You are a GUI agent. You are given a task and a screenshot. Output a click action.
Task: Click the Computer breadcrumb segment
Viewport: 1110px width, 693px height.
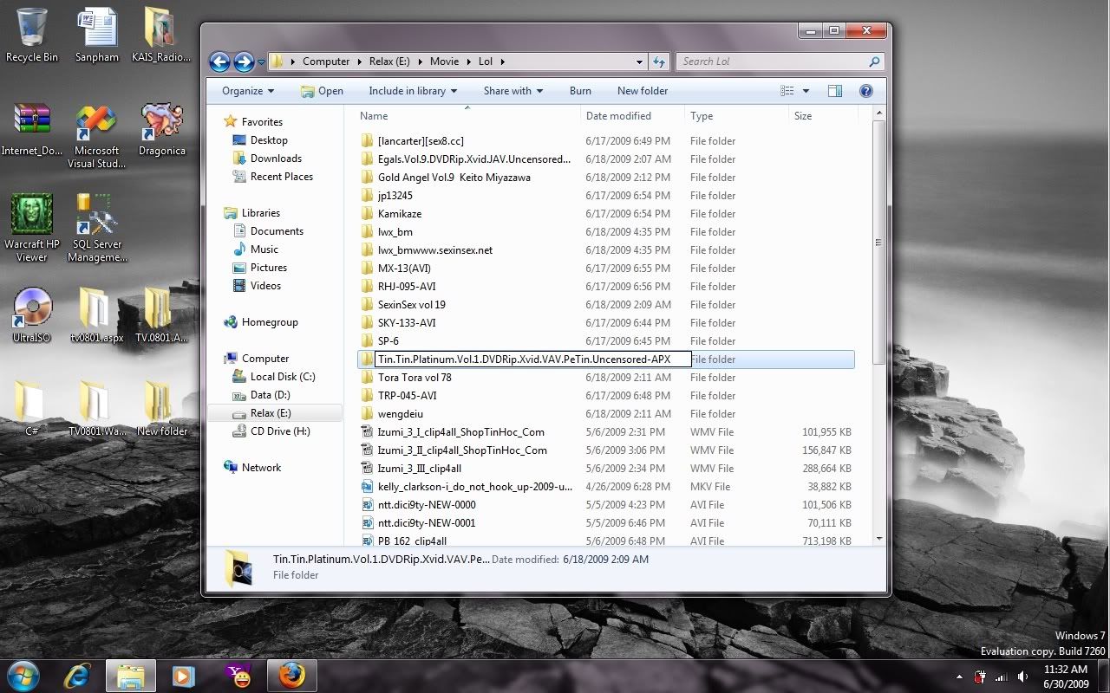tap(326, 62)
